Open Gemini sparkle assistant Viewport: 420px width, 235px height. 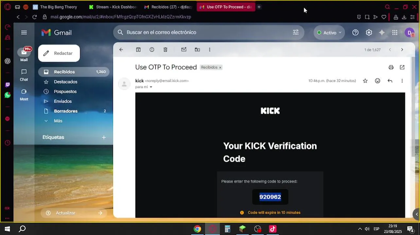point(382,32)
